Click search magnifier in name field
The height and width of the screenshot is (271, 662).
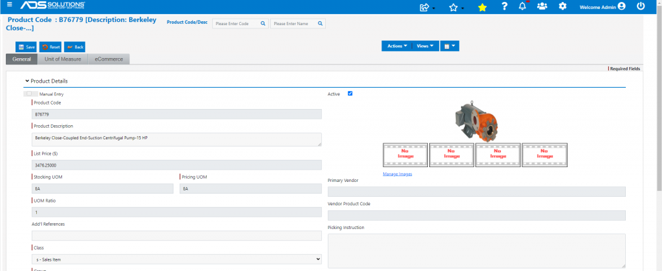pos(320,24)
